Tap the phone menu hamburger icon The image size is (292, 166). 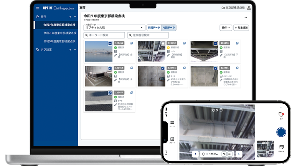point(172,123)
